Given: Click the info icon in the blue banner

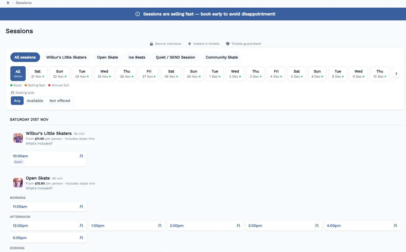Looking at the screenshot, I should [138, 14].
